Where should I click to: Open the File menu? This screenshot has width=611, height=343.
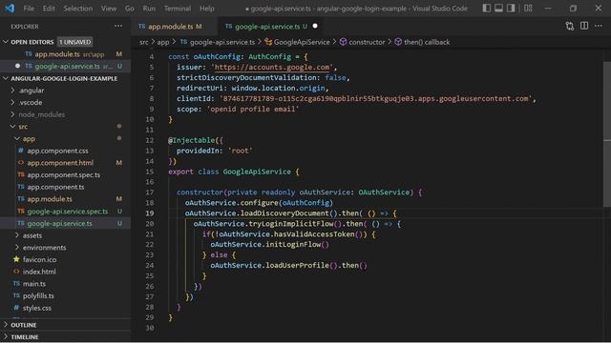29,9
